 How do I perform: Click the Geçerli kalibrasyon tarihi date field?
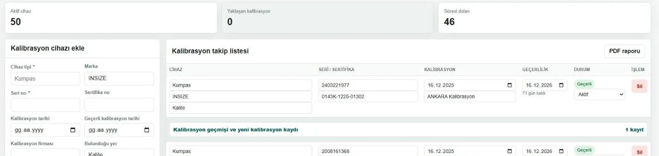[119, 130]
